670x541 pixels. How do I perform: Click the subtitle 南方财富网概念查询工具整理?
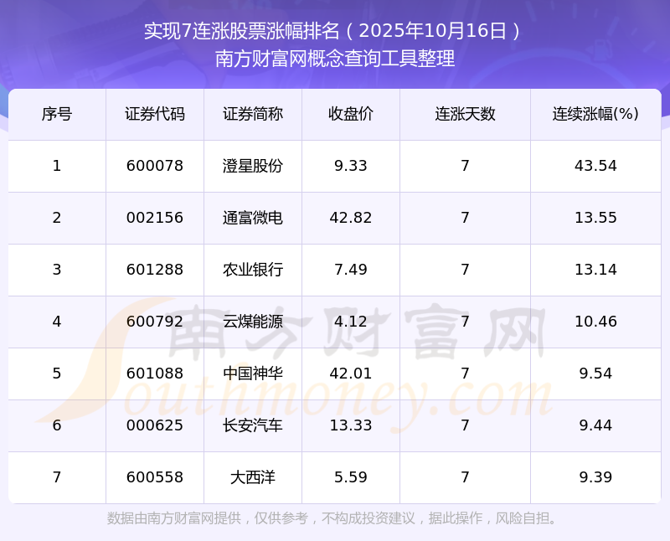click(x=334, y=59)
